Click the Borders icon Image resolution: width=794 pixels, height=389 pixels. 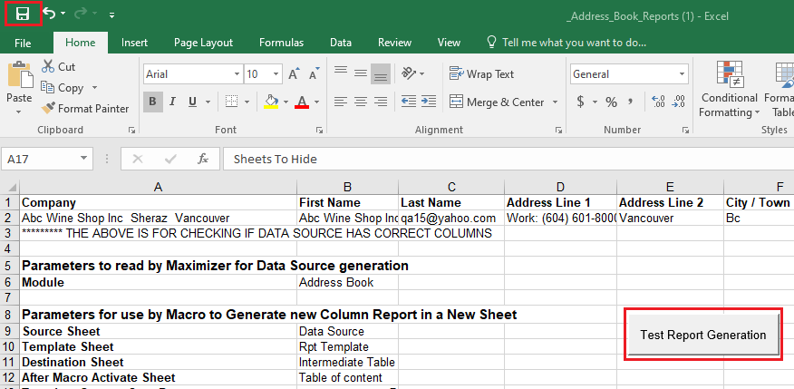(x=231, y=102)
